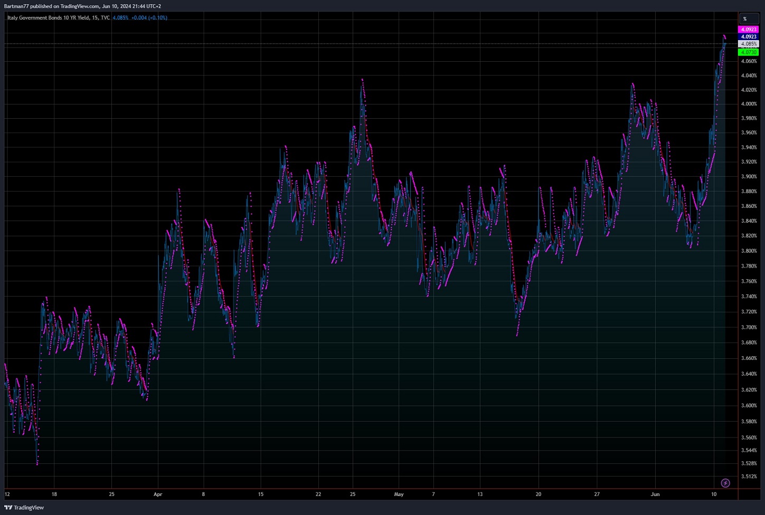This screenshot has width=765, height=515.
Task: Click the blue 4.085% legend value
Action: coord(120,18)
